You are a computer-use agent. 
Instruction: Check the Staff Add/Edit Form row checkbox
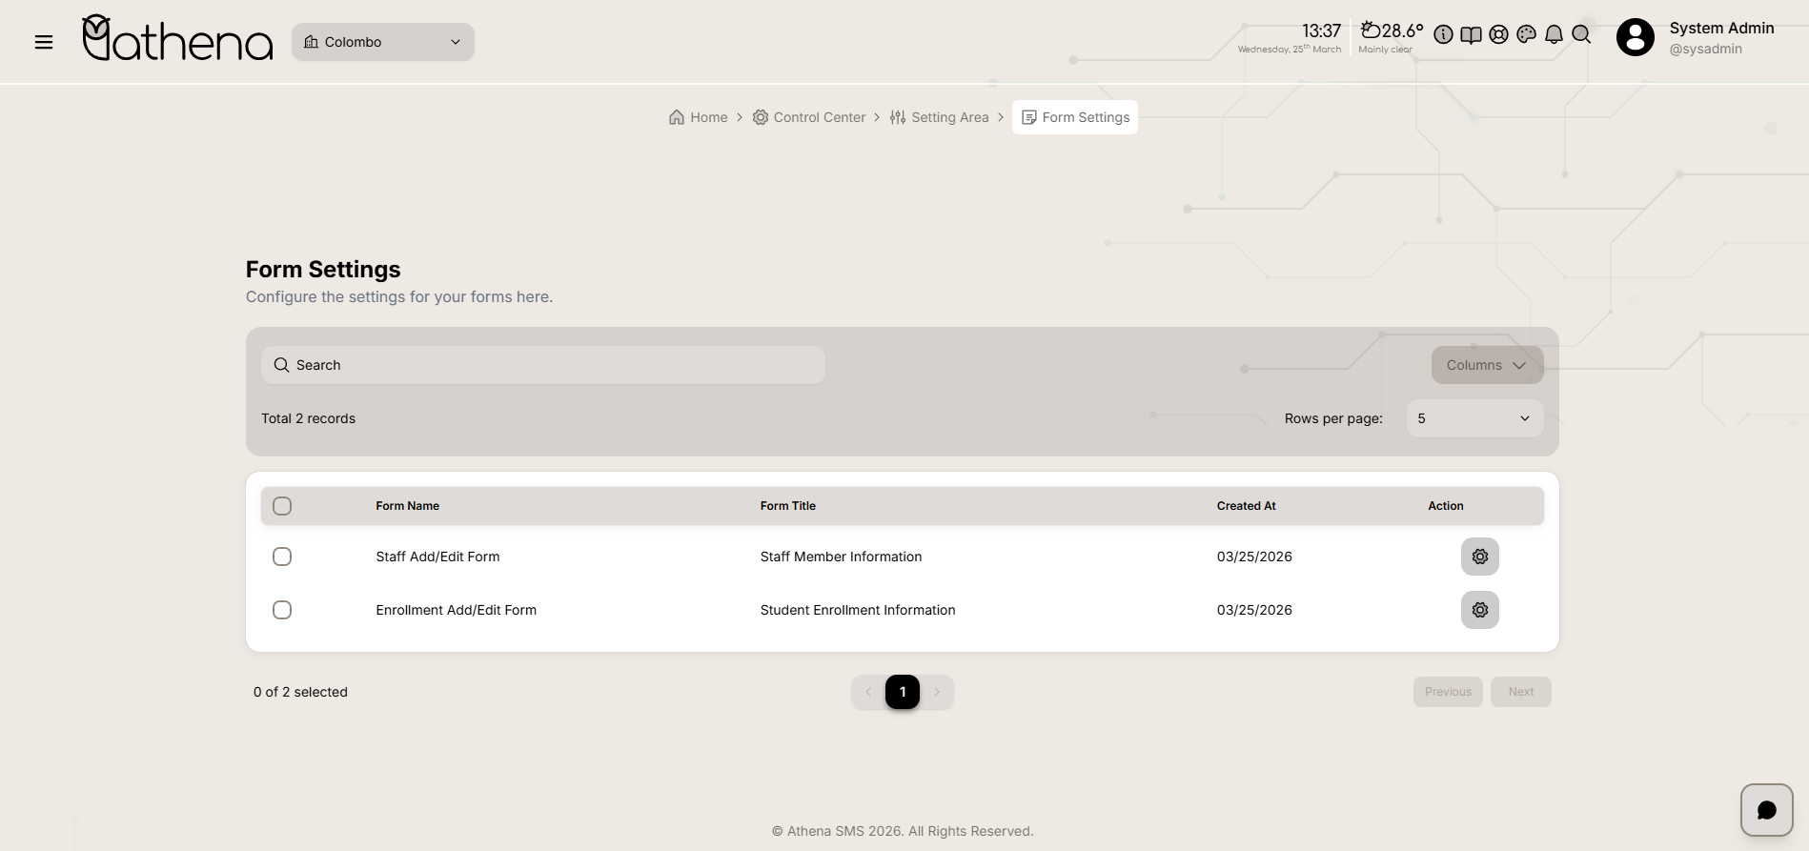point(282,557)
